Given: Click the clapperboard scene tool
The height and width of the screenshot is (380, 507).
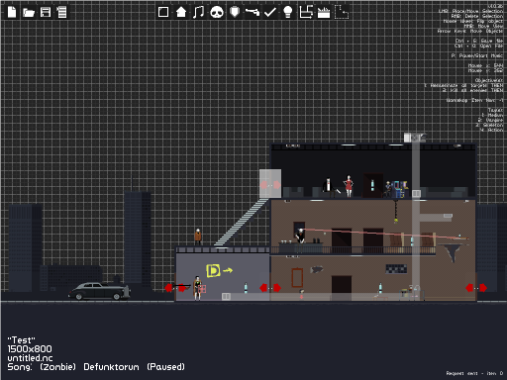Looking at the screenshot, I should click(324, 13).
